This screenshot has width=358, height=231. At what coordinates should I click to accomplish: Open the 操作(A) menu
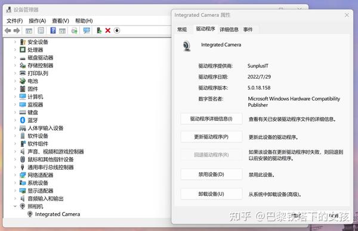pos(37,21)
